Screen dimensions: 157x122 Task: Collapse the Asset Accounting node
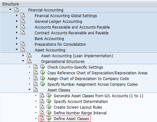point(17,50)
